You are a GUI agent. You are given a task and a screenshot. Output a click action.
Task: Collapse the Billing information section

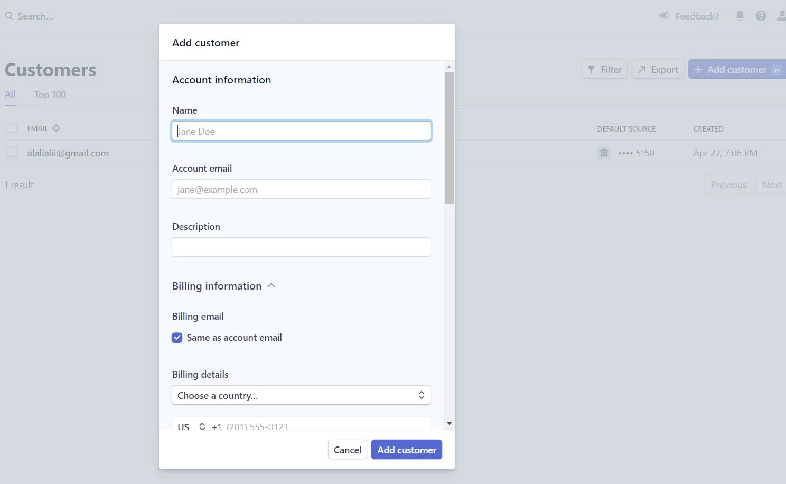click(x=272, y=286)
